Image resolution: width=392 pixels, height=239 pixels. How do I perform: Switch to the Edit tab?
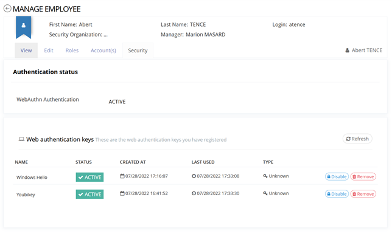coord(49,50)
